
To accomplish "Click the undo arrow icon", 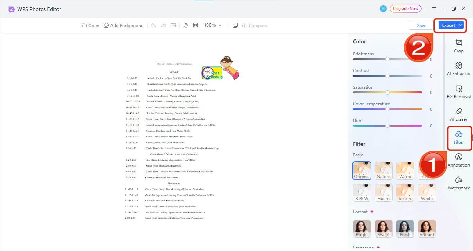I will point(153,25).
